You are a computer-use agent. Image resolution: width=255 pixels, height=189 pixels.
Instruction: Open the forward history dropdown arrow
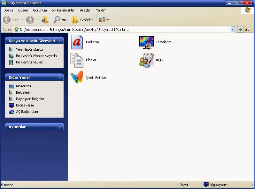click(38, 20)
